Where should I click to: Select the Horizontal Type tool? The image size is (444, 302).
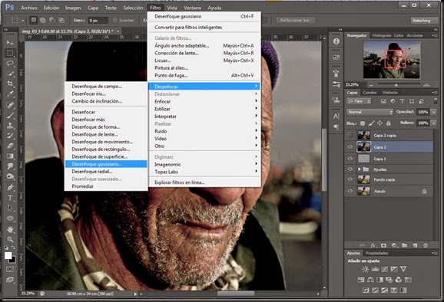click(10, 198)
